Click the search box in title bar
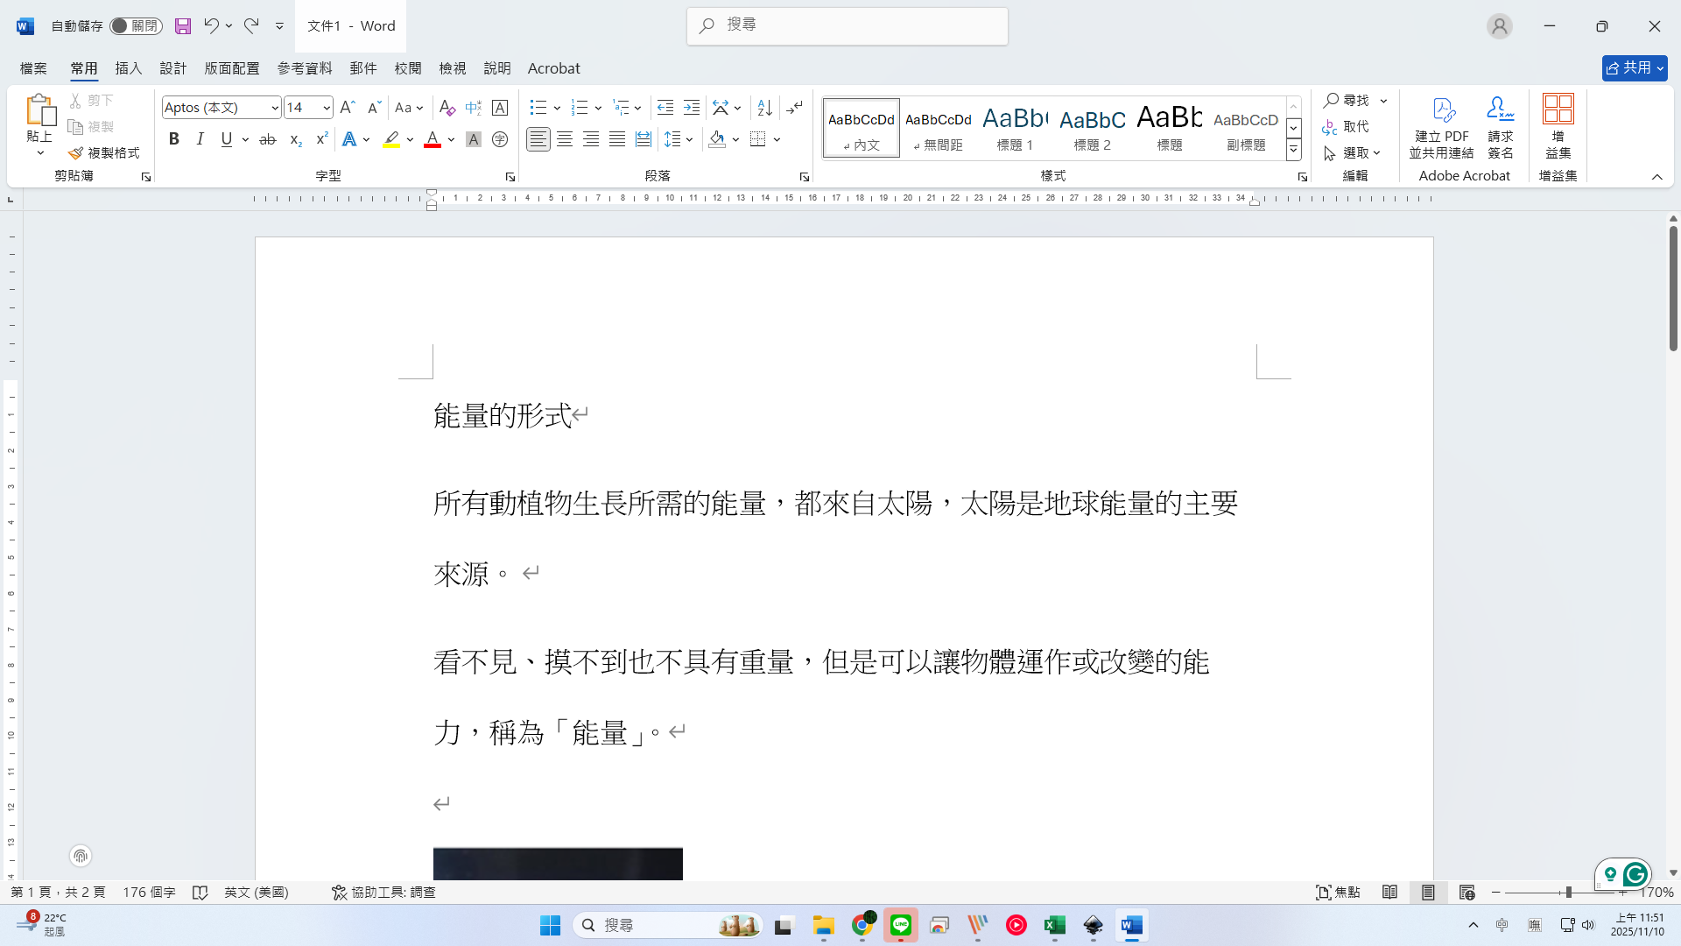Screen dimensions: 1681x946 pos(847,25)
